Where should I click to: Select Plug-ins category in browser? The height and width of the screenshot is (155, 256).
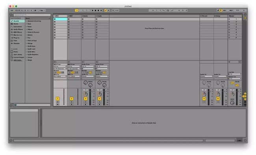[x=17, y=38]
